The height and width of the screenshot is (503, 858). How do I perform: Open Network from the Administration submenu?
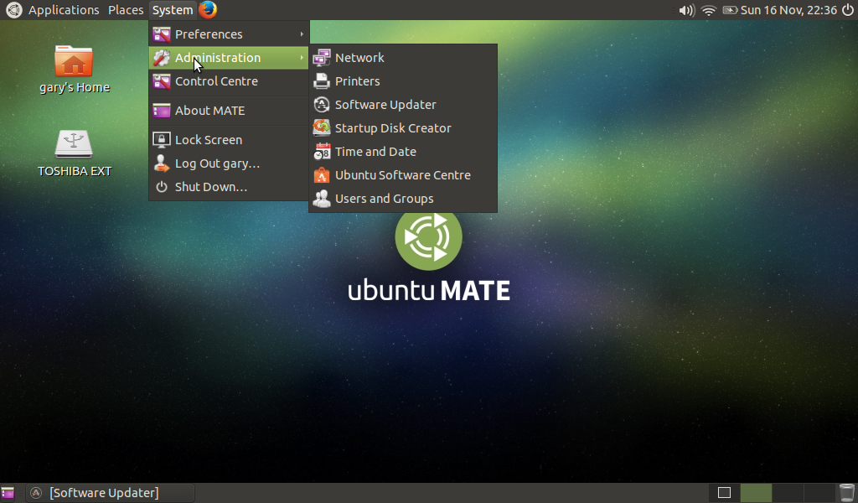click(403, 58)
